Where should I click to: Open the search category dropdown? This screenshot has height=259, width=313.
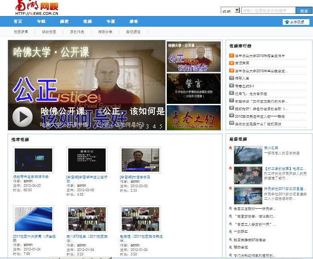coord(230,10)
